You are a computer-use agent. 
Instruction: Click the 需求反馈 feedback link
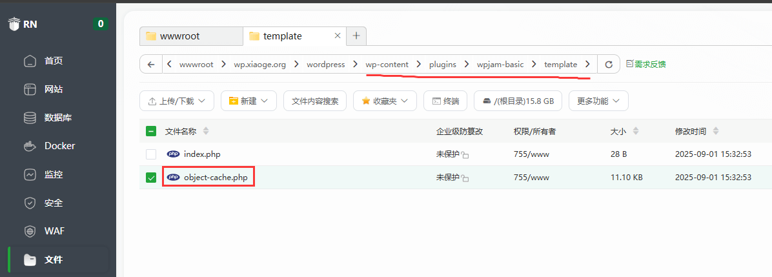(x=645, y=65)
